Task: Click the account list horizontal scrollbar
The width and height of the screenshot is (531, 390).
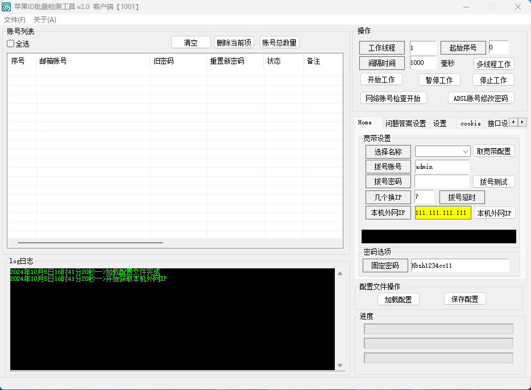Action: pos(91,243)
